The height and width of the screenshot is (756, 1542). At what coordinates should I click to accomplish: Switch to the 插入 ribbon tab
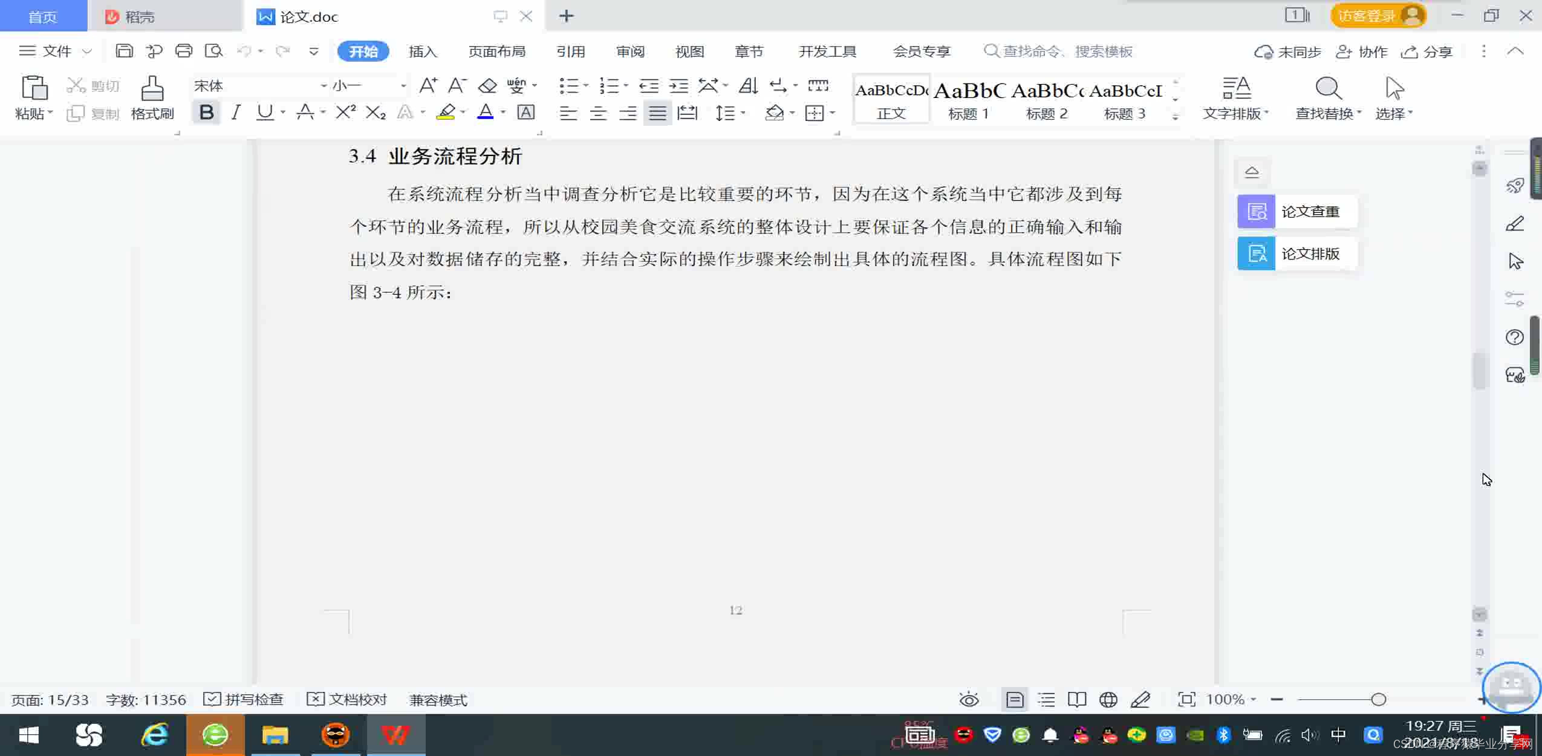[422, 51]
